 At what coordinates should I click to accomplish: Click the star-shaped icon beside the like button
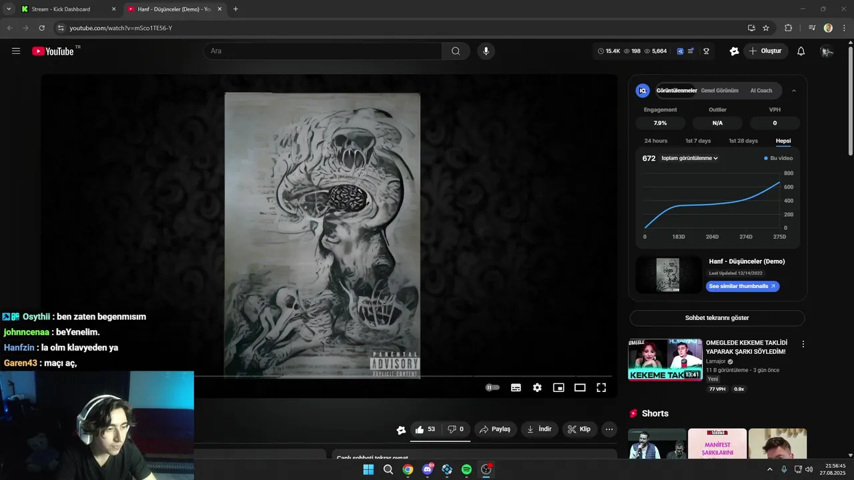[x=400, y=430]
